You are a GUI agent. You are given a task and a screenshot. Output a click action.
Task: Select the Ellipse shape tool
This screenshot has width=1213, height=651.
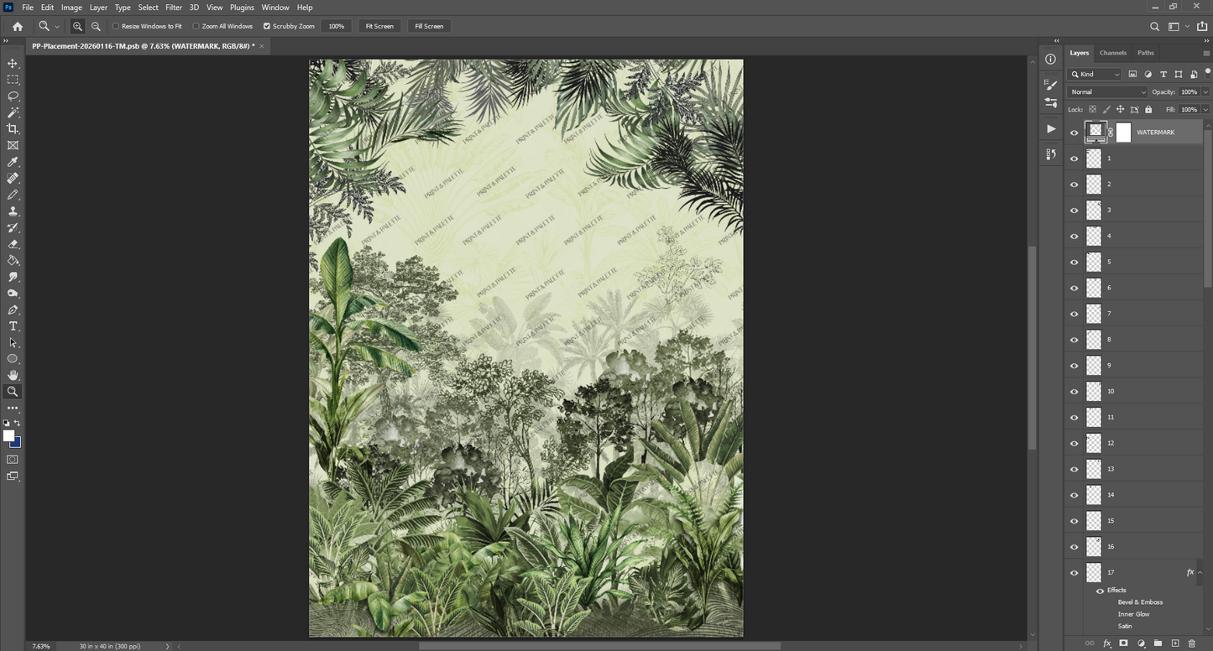point(13,359)
